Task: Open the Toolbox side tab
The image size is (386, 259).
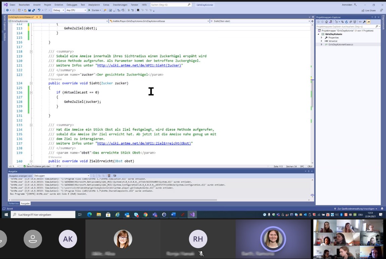Action: (4, 37)
